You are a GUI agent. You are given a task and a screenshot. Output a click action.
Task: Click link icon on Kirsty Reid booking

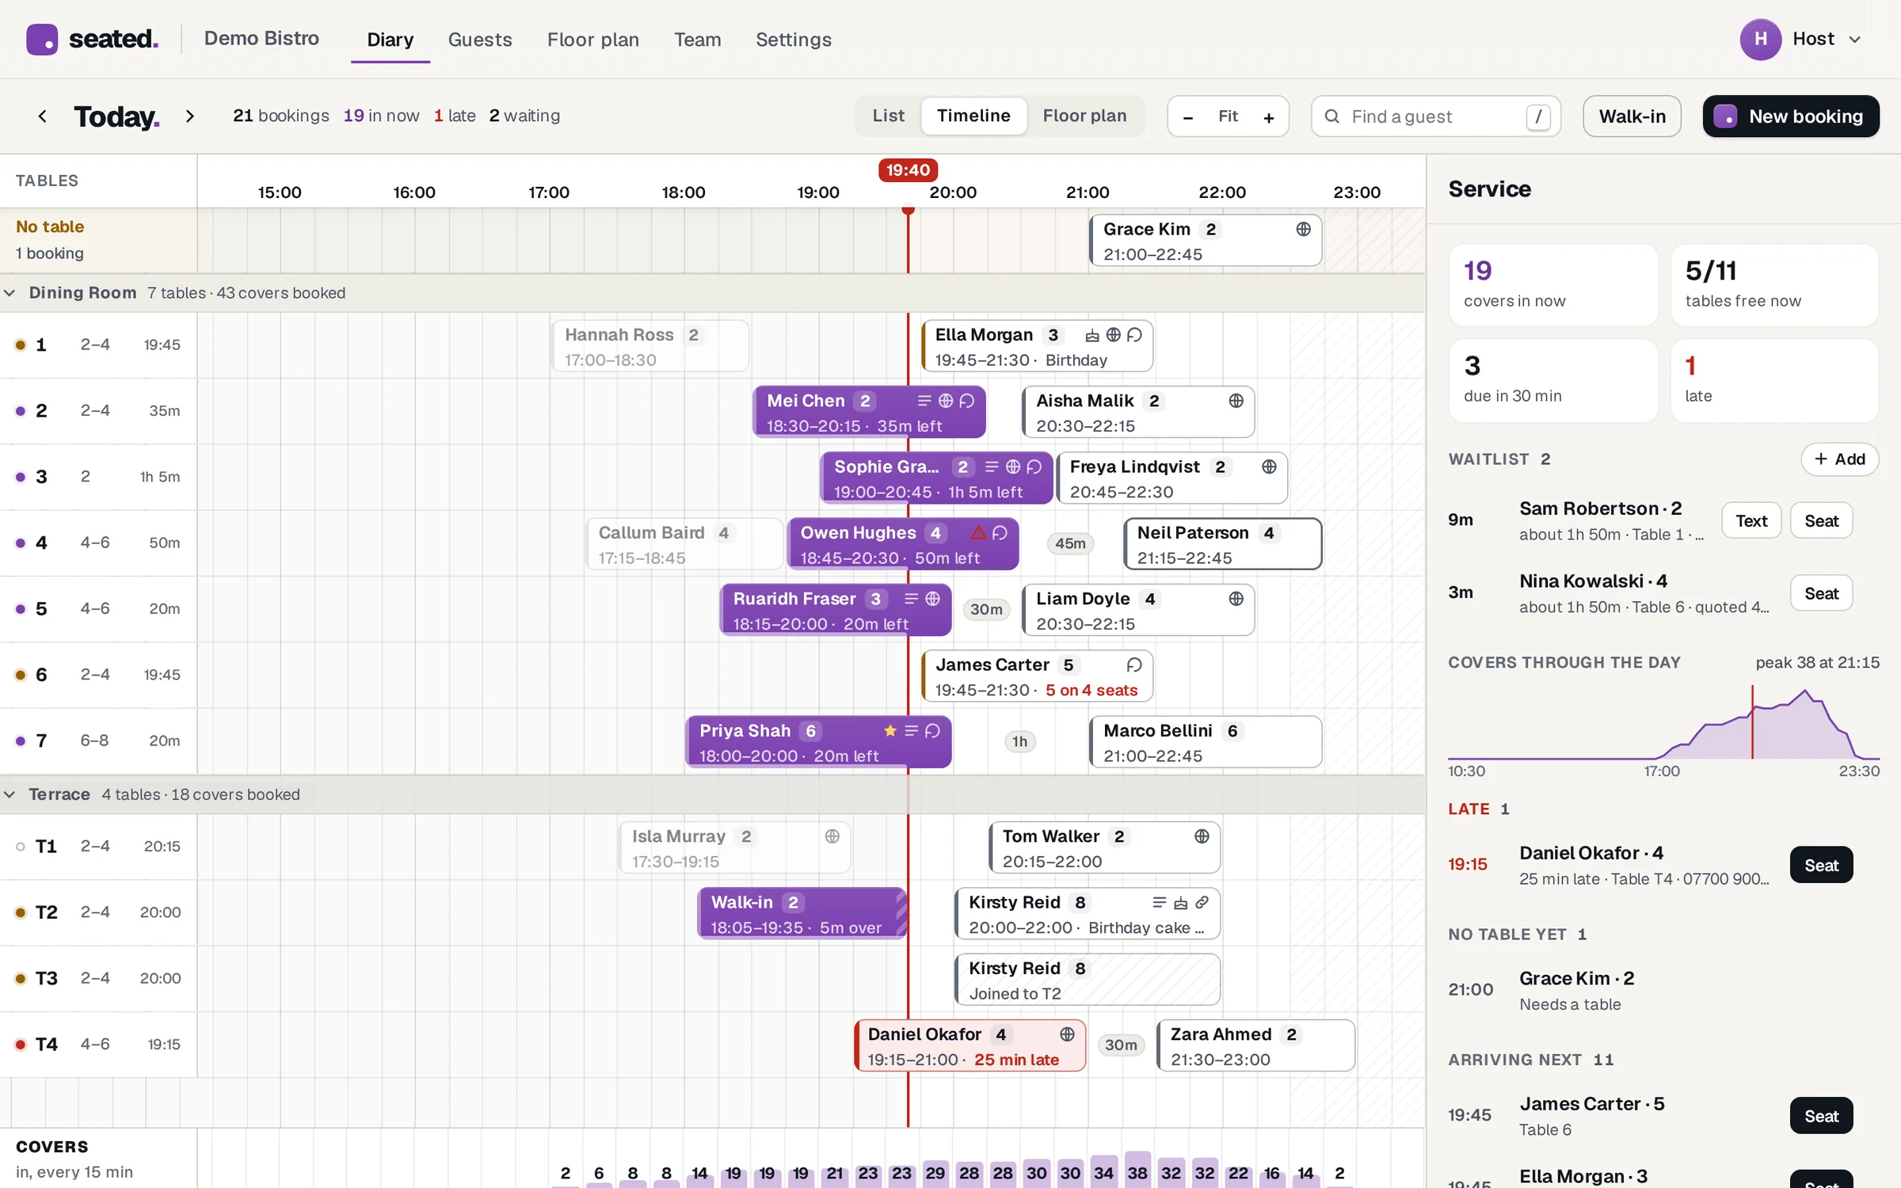coord(1202,902)
